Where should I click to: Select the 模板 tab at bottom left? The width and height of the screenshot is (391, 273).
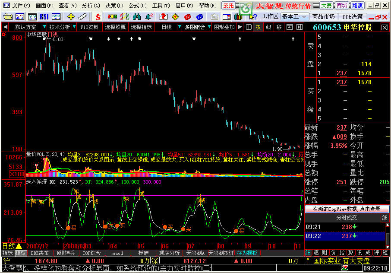point(20,253)
